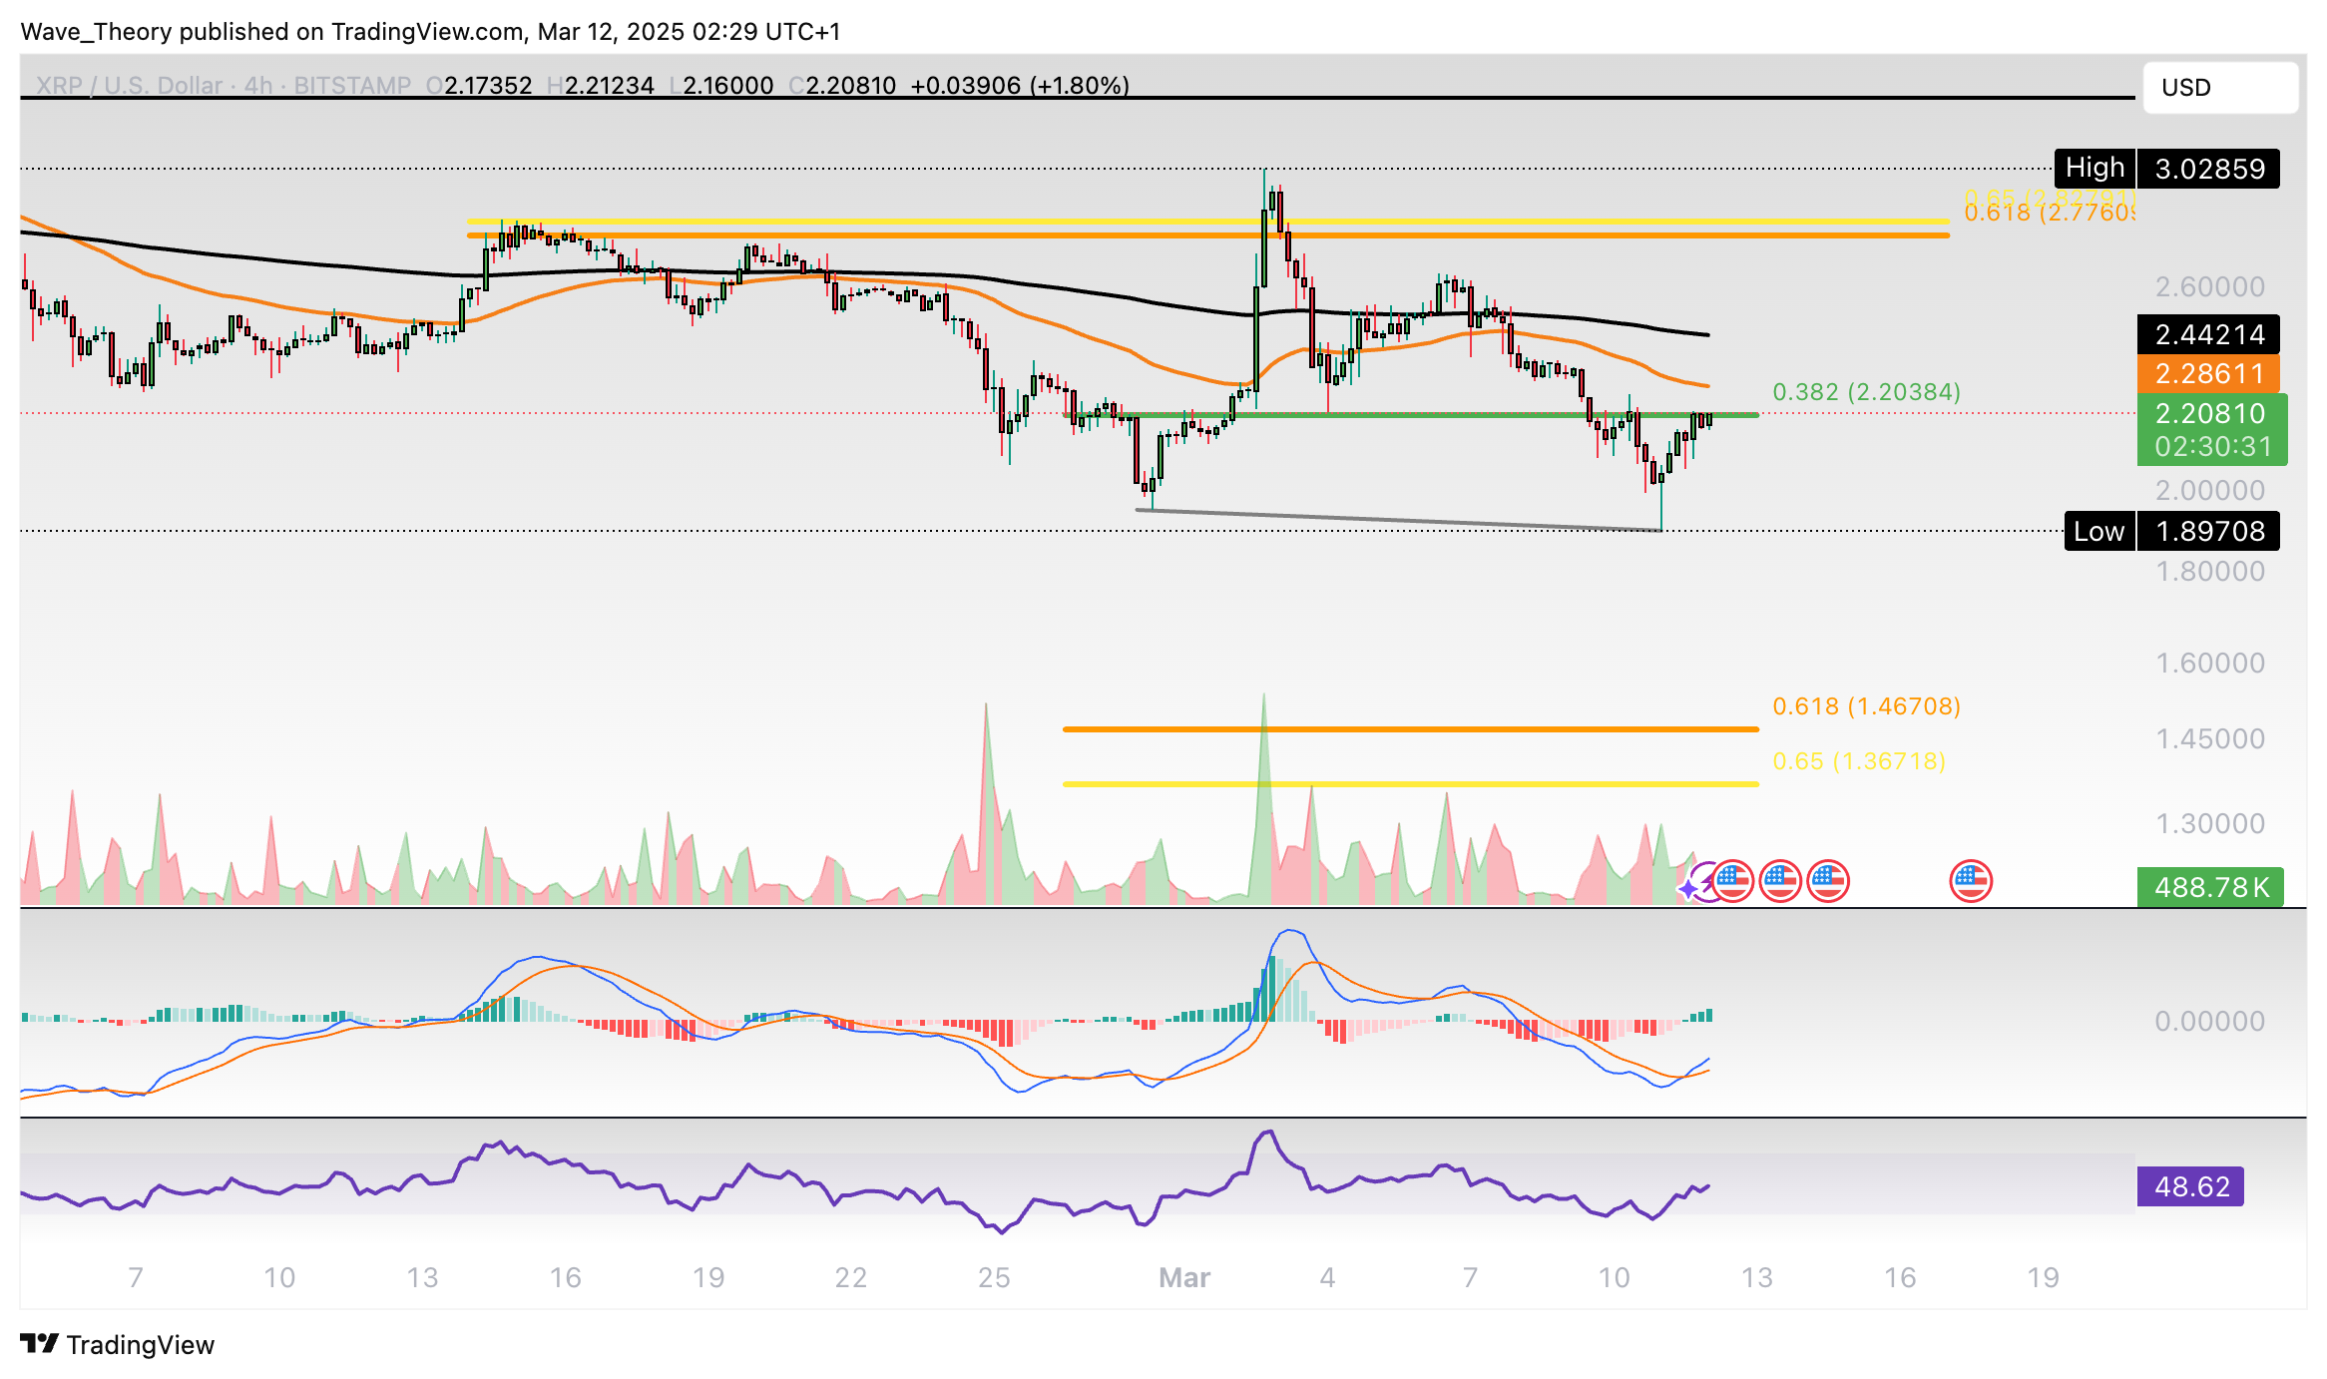The height and width of the screenshot is (1379, 2327).
Task: Click the US flag event icon overlapping lightning icon
Action: pyautogui.click(x=1734, y=881)
